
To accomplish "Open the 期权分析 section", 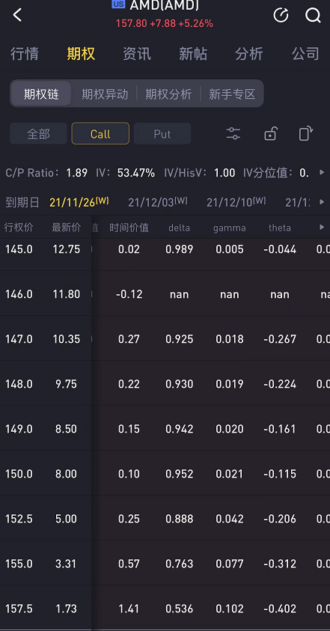I will tap(168, 94).
